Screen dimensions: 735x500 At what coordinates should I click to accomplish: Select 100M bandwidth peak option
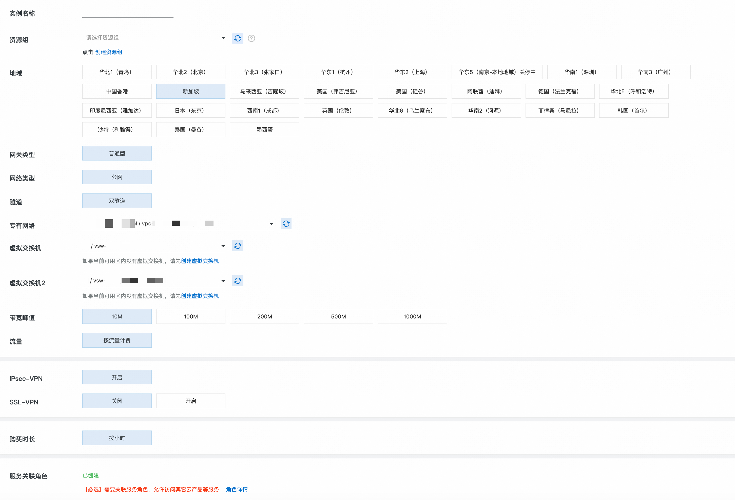(191, 316)
